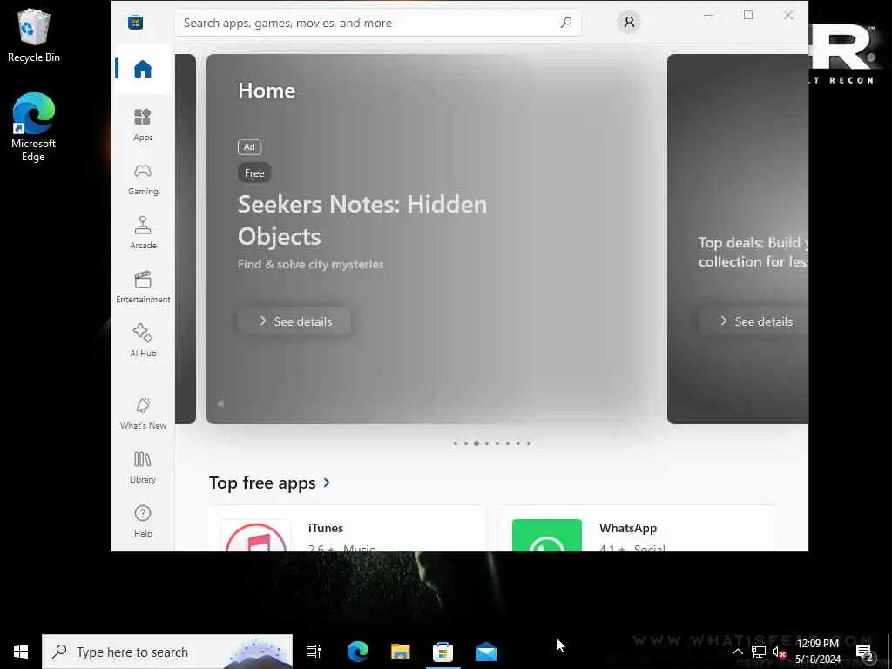This screenshot has height=669, width=892.
Task: Select the Microsoft Store taskbar icon
Action: (443, 652)
